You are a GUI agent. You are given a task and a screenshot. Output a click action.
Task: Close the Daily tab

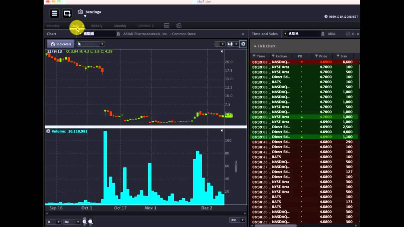coord(83,26)
